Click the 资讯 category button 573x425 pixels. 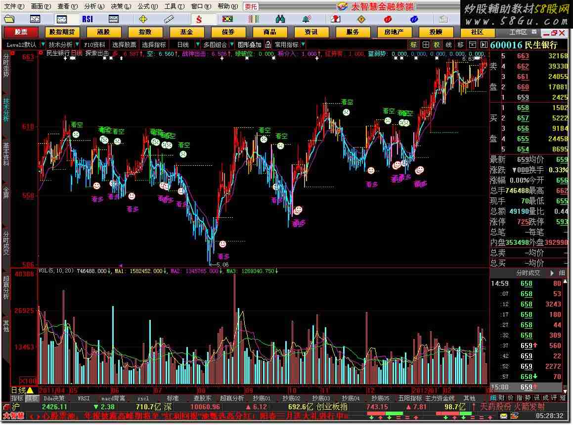(x=311, y=33)
